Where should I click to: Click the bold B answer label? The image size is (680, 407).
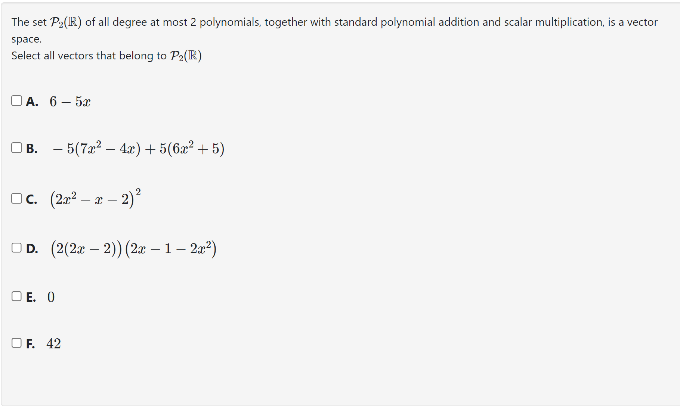coord(32,149)
